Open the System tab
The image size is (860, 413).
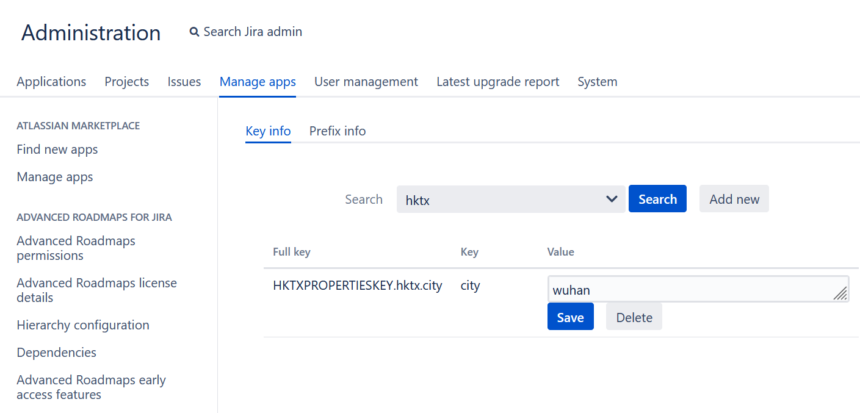tap(598, 82)
